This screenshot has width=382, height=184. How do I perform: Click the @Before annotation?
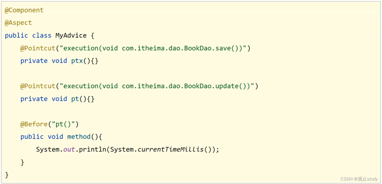click(x=34, y=124)
